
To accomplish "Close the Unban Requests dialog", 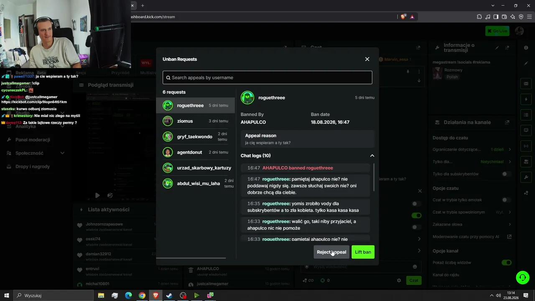I will click(x=367, y=59).
